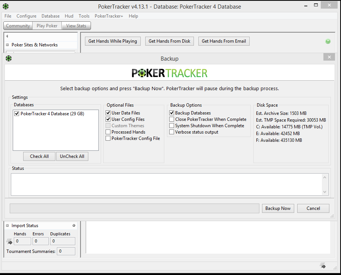This screenshot has width=341, height=275.
Task: Click the PokerTracker chip icon in main title bar
Action: (6, 6)
